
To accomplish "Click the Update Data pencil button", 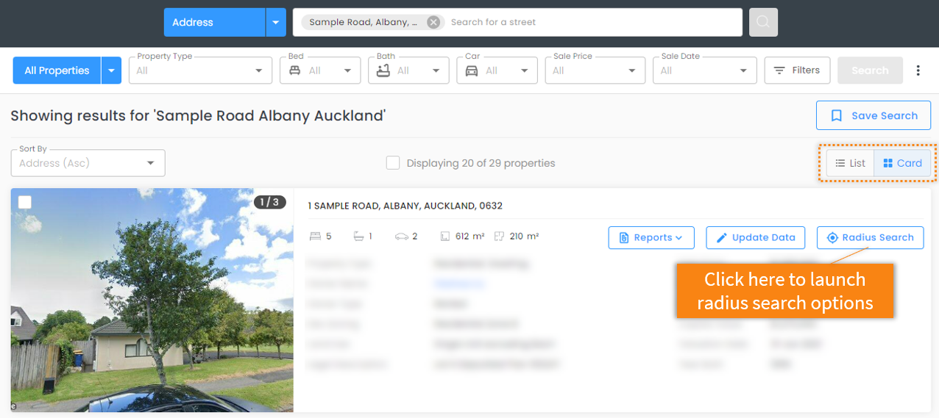I will coord(756,237).
